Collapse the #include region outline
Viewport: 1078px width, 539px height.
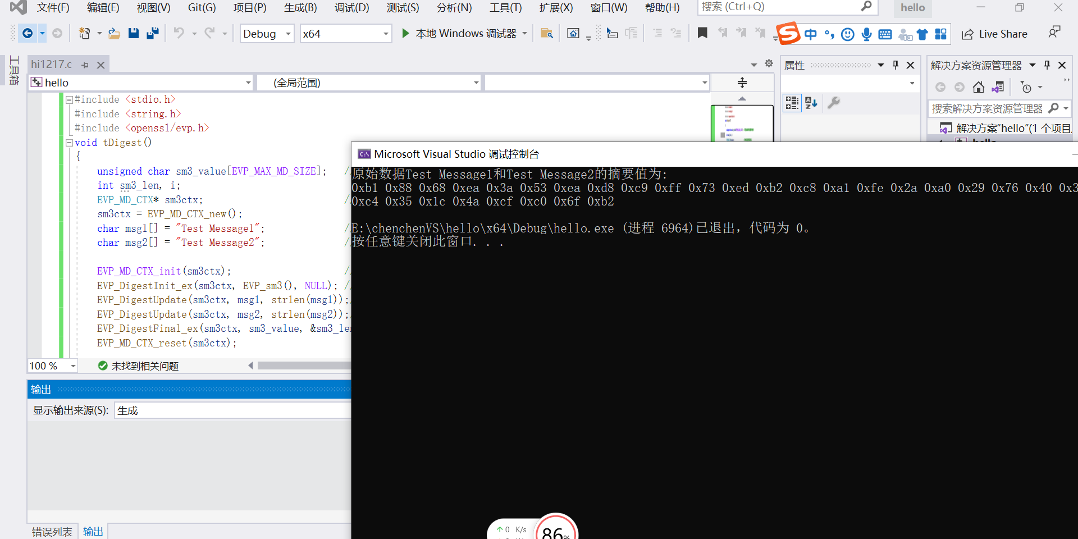pos(69,99)
